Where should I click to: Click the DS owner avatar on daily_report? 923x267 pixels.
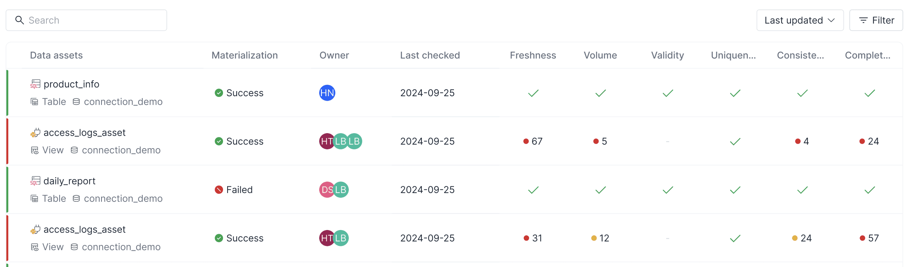(x=327, y=190)
